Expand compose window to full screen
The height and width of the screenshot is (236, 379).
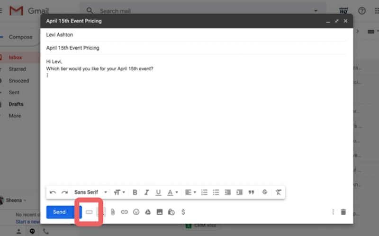pos(337,21)
